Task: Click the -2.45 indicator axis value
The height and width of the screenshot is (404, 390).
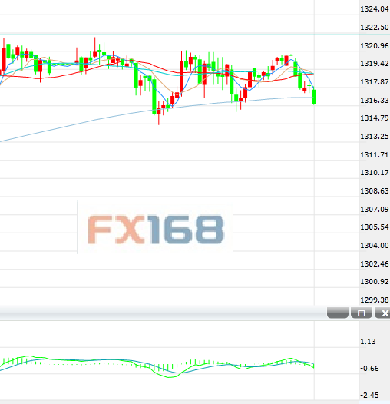Action: 369,396
